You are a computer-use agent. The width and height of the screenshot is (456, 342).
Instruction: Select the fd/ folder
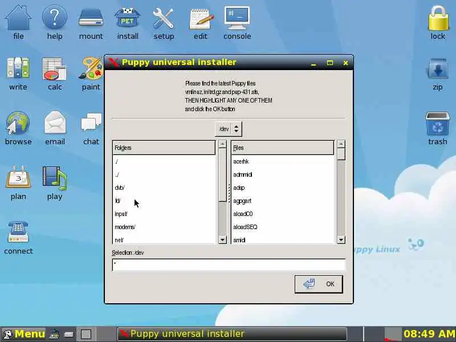[164, 201]
